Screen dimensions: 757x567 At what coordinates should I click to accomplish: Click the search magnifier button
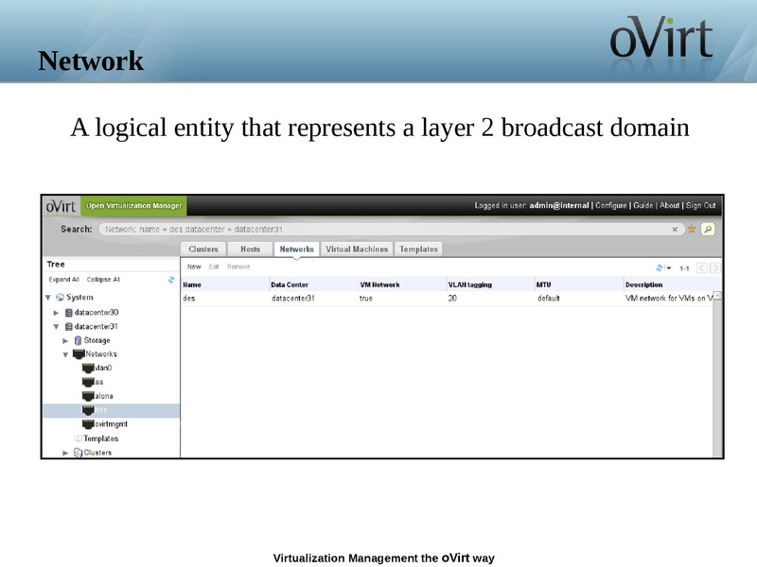click(x=708, y=229)
